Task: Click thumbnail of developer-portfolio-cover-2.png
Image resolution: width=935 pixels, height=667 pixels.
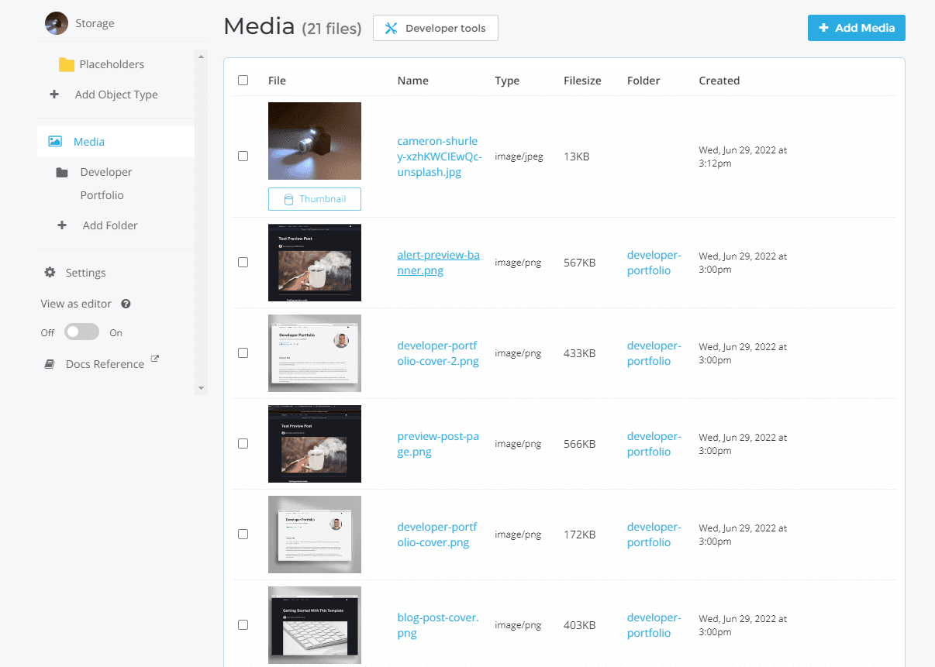Action: [x=315, y=353]
